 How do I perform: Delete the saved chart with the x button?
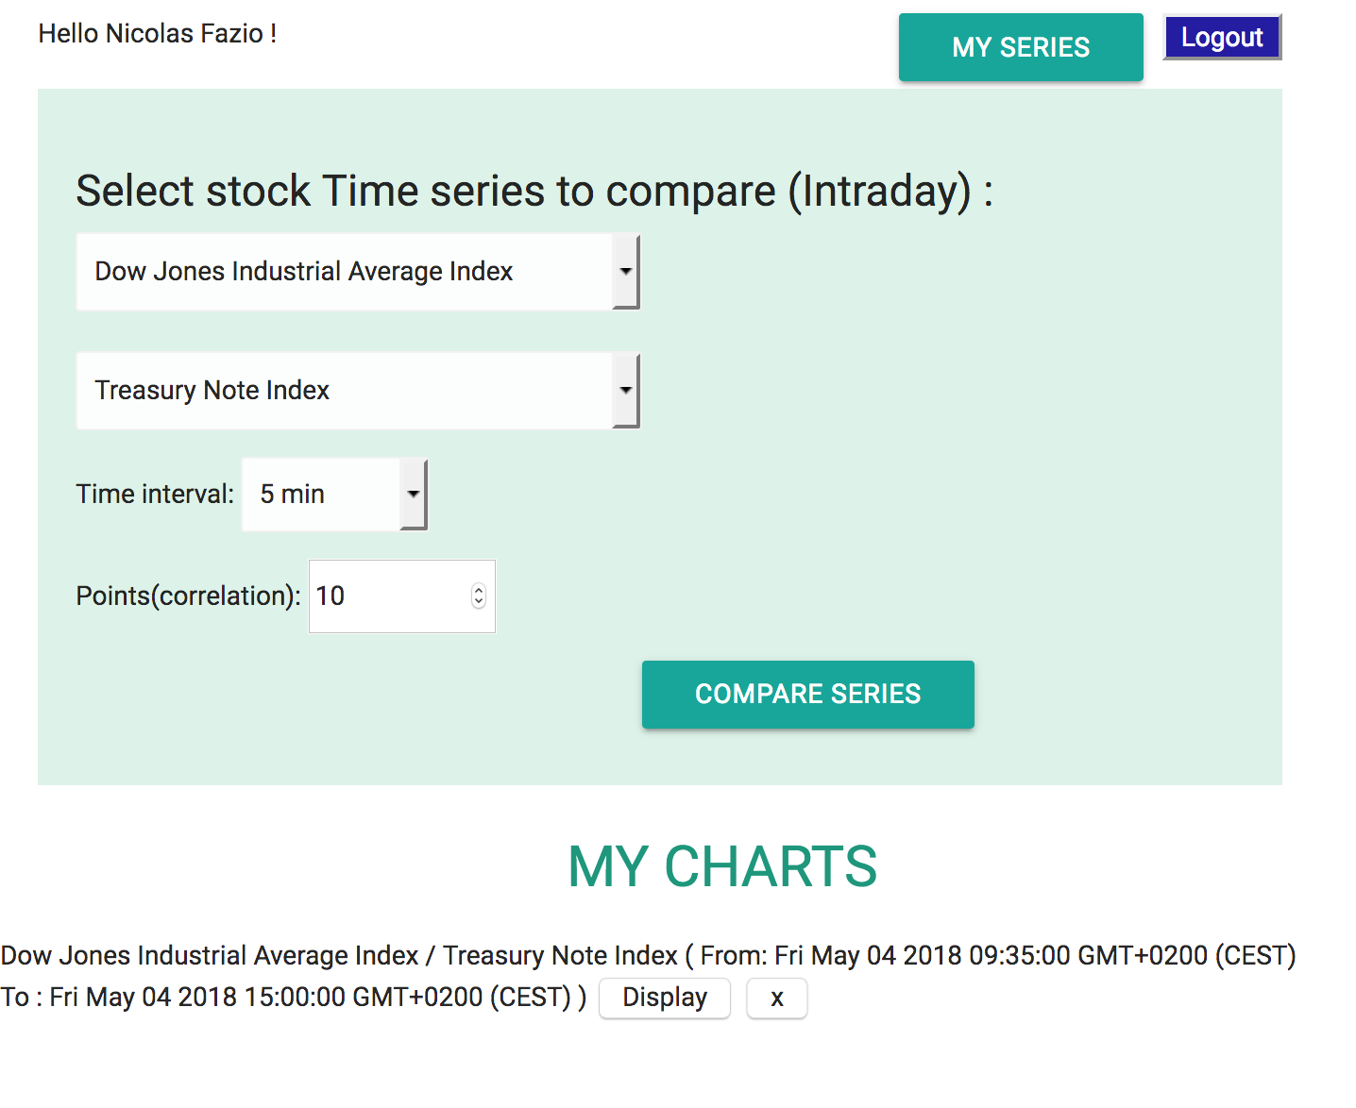(x=777, y=998)
